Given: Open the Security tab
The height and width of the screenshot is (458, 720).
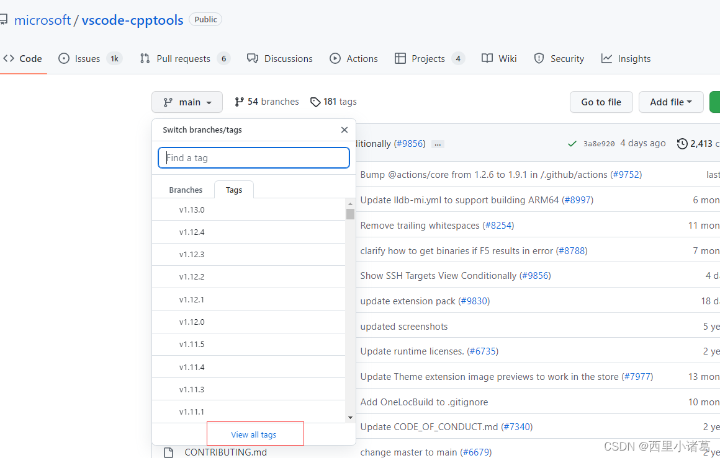Looking at the screenshot, I should pyautogui.click(x=559, y=59).
